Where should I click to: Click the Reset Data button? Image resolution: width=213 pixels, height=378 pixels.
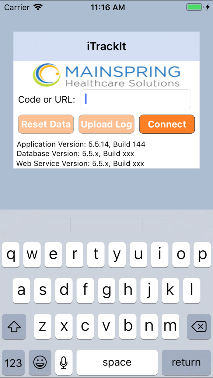(46, 124)
